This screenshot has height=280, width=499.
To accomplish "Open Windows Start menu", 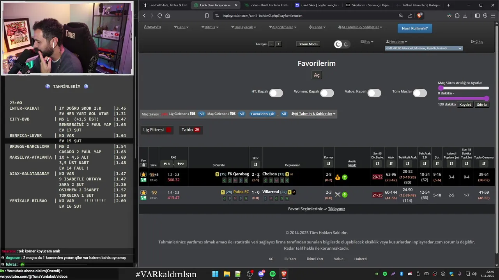I will click(x=215, y=274).
